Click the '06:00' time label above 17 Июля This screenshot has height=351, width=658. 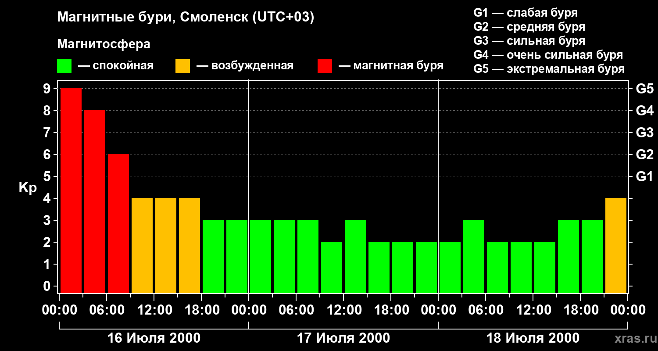point(296,310)
